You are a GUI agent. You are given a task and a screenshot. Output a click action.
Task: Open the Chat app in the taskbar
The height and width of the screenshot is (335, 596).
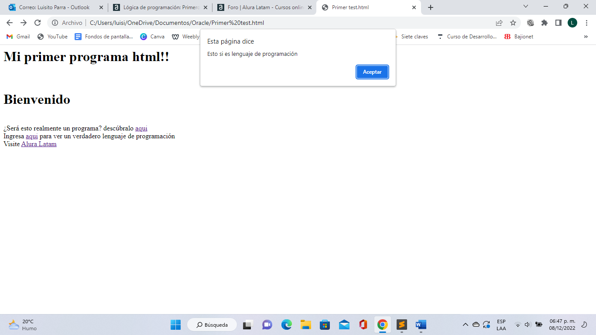click(x=267, y=325)
